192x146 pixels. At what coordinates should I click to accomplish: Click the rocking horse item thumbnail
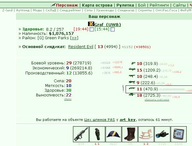(x=146, y=134)
